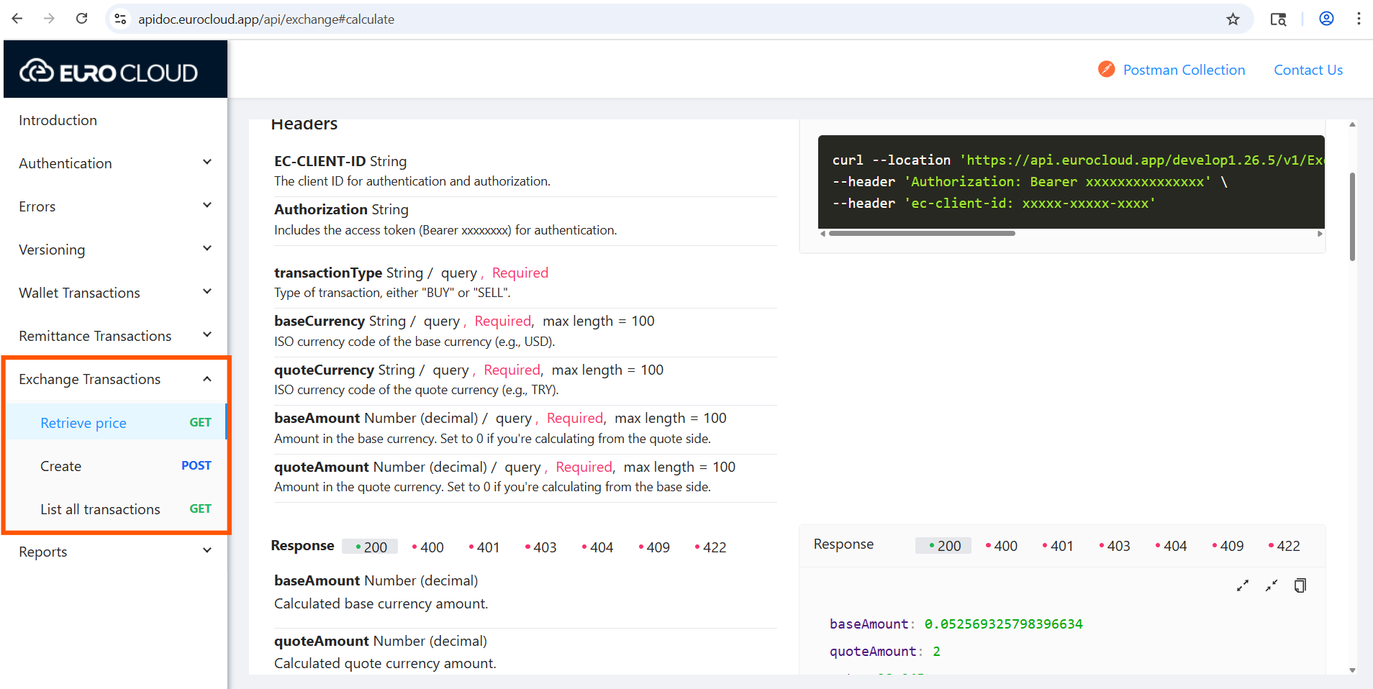Expand all response JSON nodes icon
Image resolution: width=1373 pixels, height=689 pixels.
point(1243,585)
